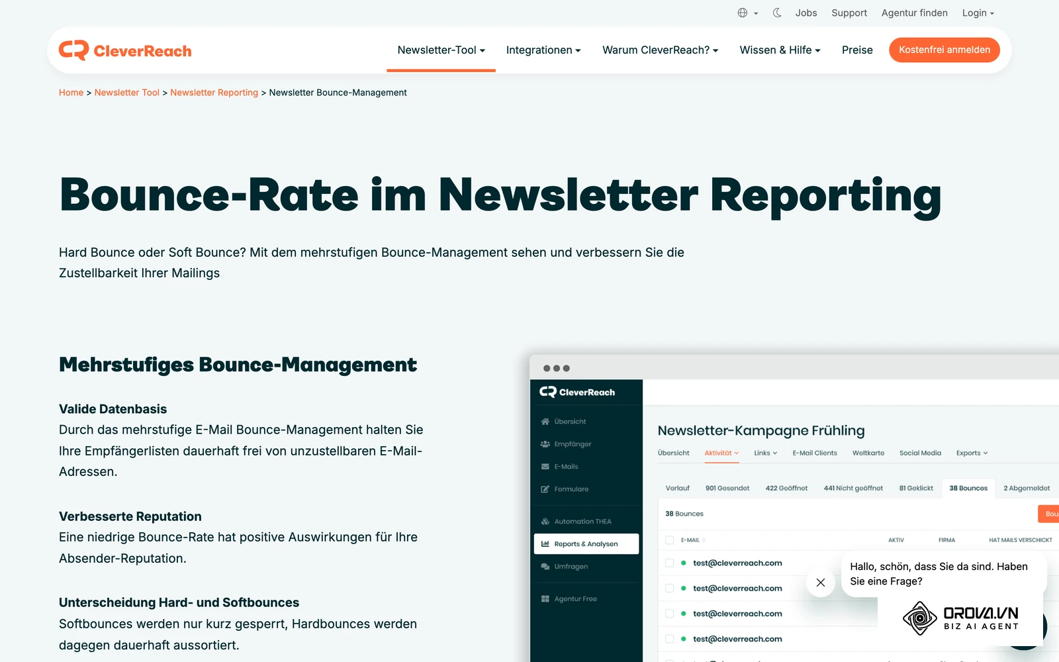Switch to Weltkarte tab
Image resolution: width=1059 pixels, height=662 pixels.
click(x=868, y=453)
